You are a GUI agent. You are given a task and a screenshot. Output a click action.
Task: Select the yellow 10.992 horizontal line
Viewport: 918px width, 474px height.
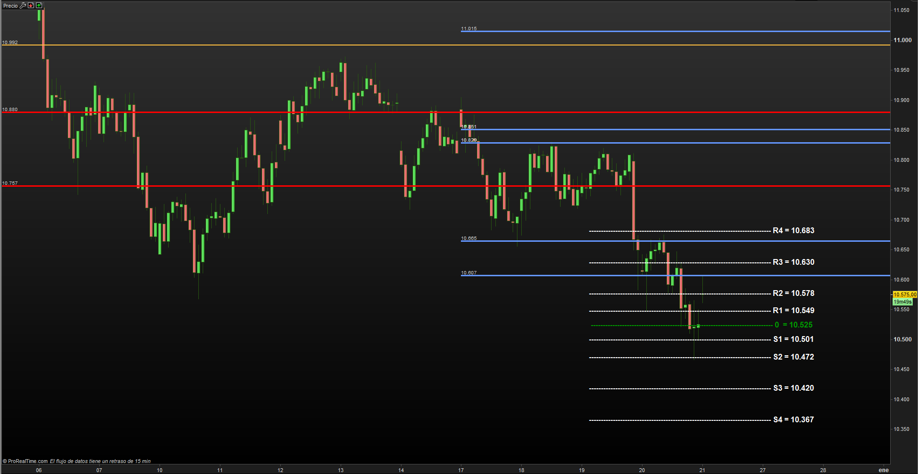[x=240, y=45]
